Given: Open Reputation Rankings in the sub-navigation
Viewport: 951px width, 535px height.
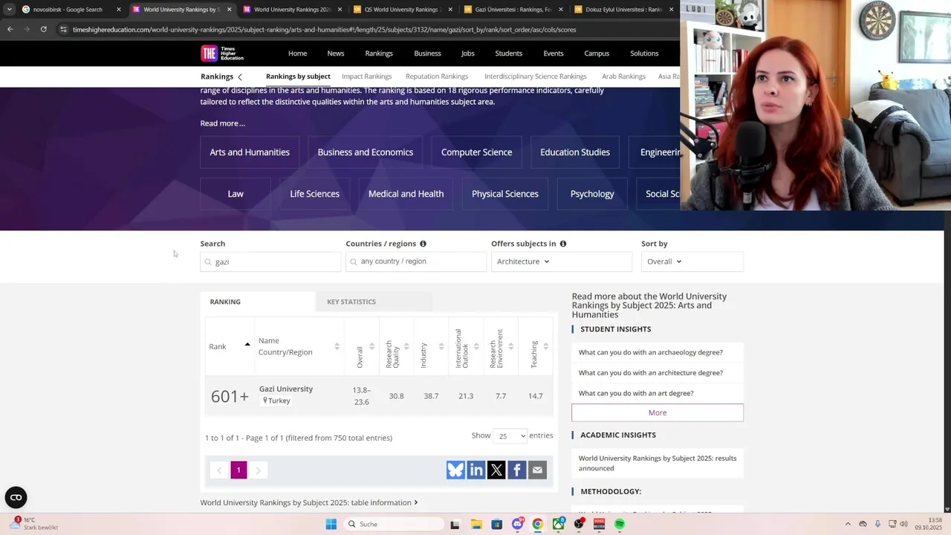Looking at the screenshot, I should pyautogui.click(x=437, y=77).
